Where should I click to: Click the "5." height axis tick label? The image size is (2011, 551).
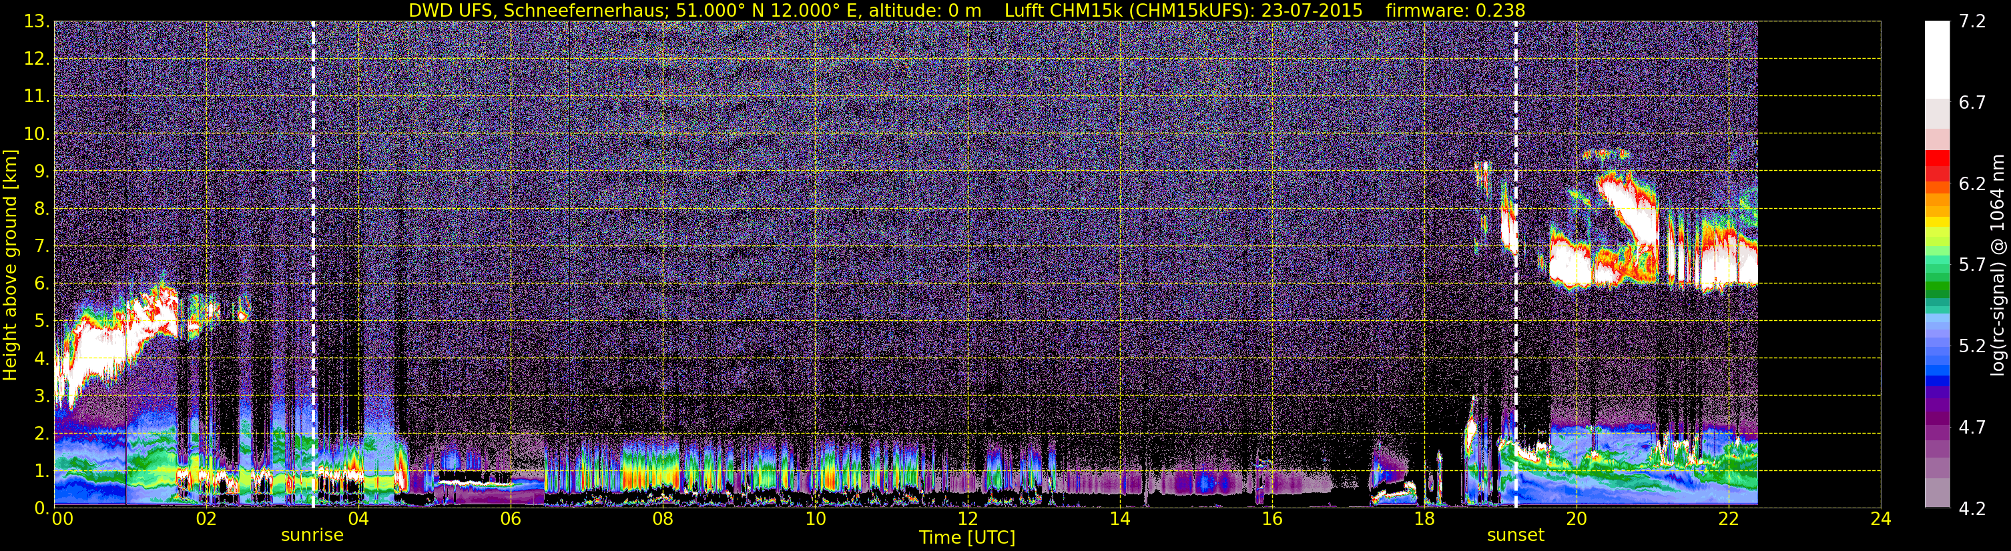click(x=41, y=321)
